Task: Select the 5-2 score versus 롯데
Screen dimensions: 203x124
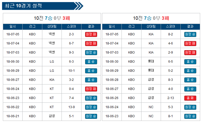Action: click(170, 71)
